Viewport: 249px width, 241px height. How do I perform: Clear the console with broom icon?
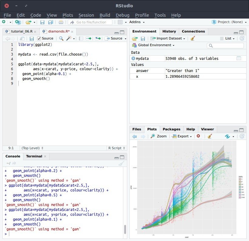coord(121,163)
